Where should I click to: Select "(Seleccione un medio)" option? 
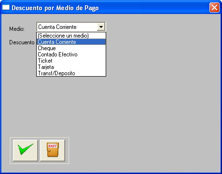point(71,36)
